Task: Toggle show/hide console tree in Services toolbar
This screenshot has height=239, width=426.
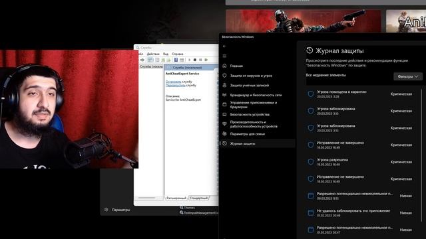Action: click(x=150, y=60)
